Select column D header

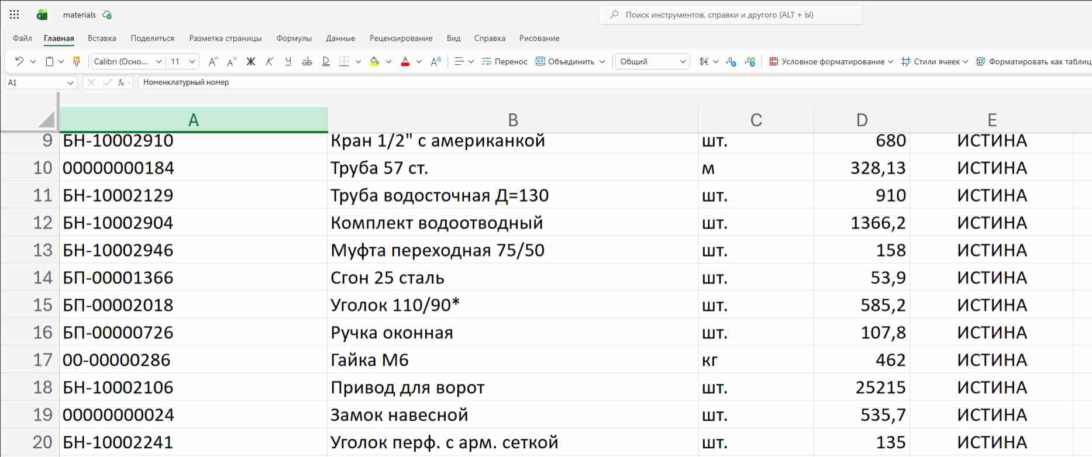862,120
